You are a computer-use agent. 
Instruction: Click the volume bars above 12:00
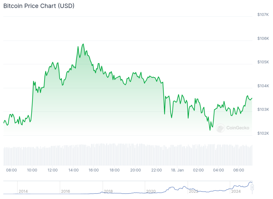pyautogui.click(x=53, y=155)
